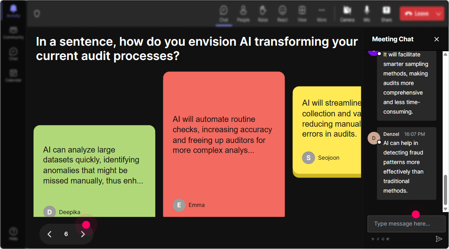
Task: Open the text format icon below the message box
Action: [373, 239]
